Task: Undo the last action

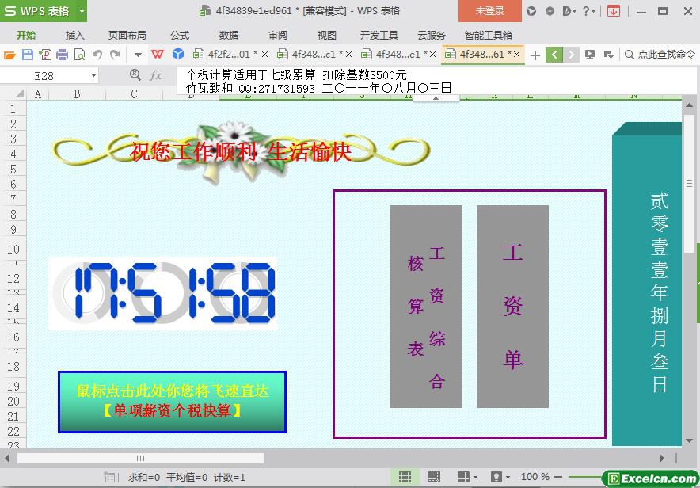Action: (x=97, y=55)
